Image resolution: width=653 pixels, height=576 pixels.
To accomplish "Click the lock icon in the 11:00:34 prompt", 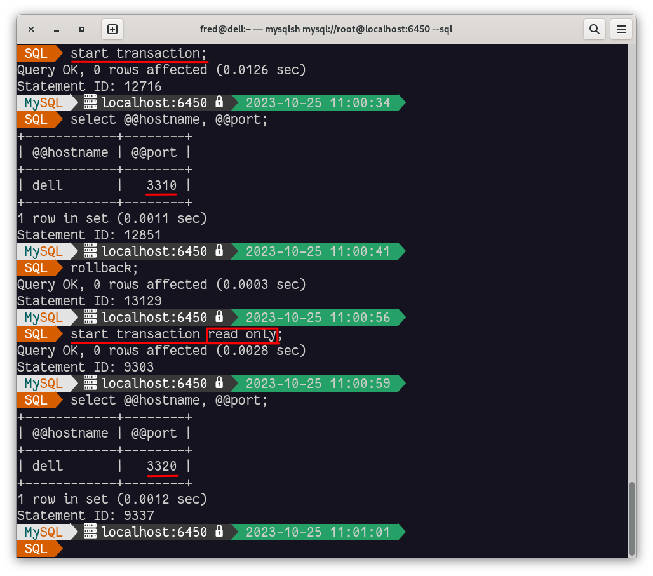I will [x=219, y=102].
